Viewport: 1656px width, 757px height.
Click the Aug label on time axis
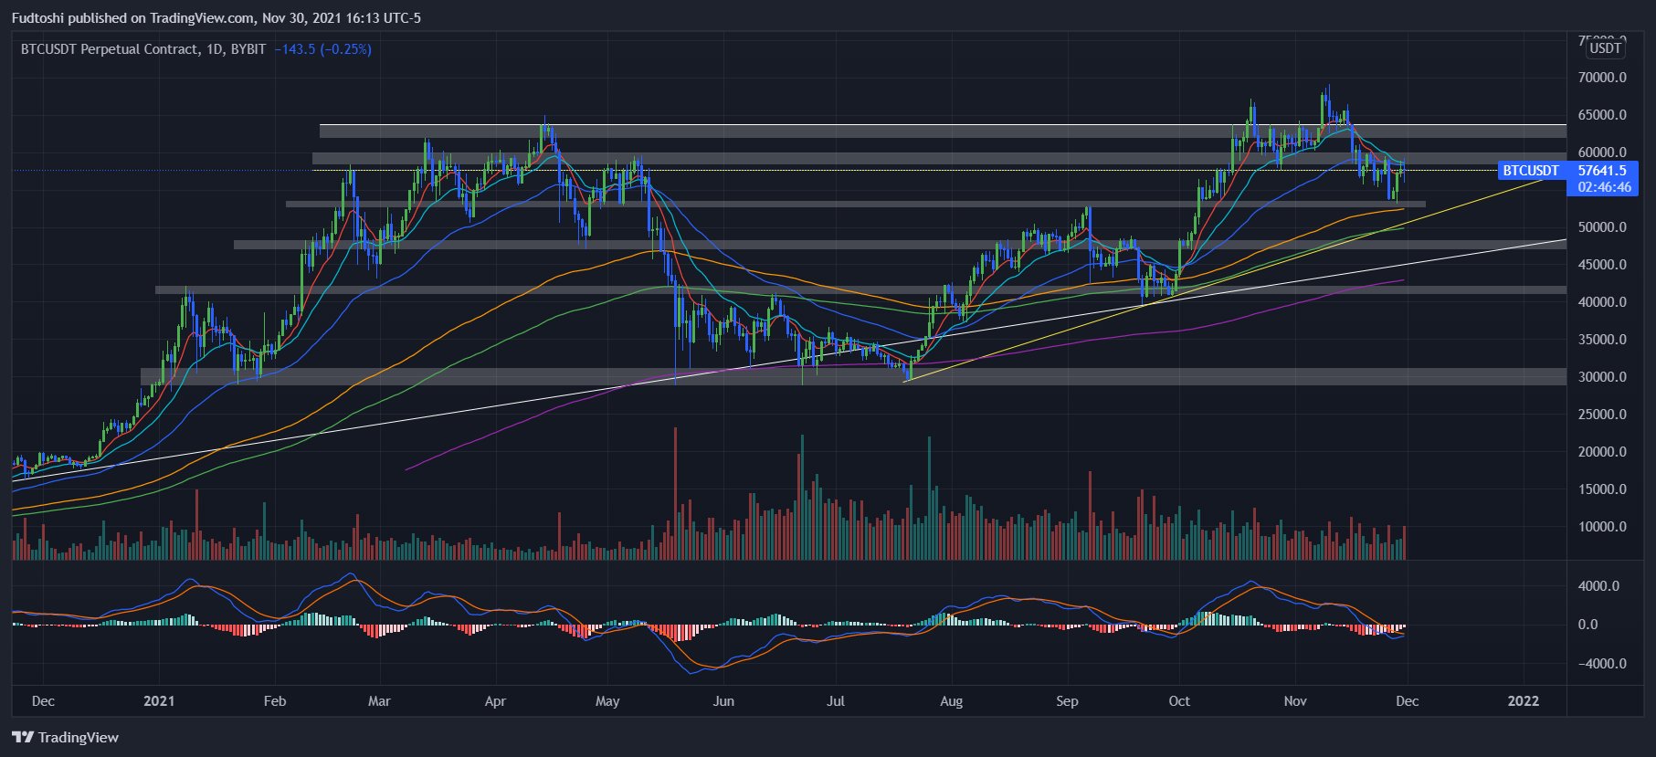(951, 701)
